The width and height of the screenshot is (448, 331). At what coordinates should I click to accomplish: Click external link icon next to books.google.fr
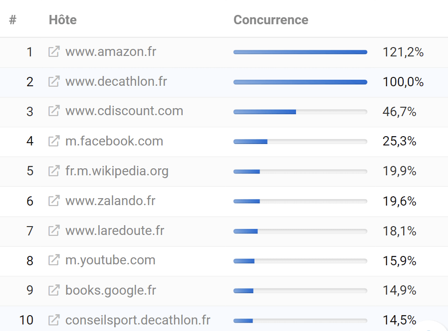[54, 290]
